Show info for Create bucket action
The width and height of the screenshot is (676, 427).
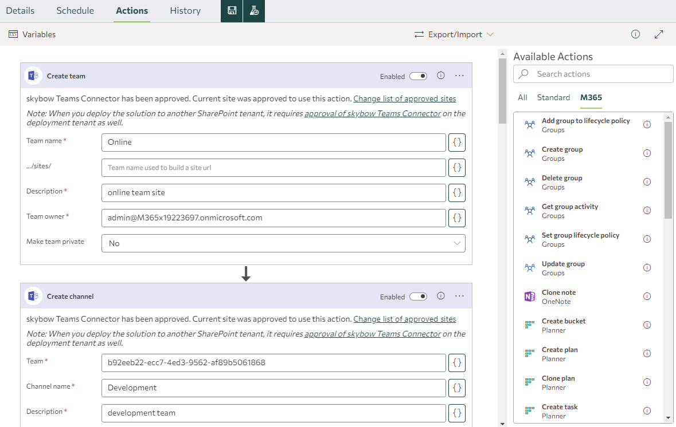click(x=647, y=325)
